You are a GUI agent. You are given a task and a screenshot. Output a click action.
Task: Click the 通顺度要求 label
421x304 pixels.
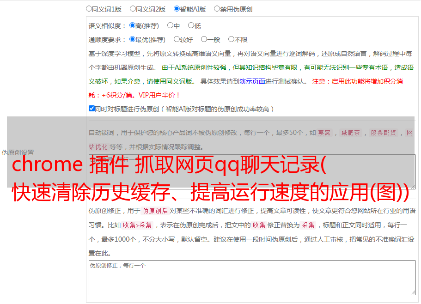coord(107,40)
